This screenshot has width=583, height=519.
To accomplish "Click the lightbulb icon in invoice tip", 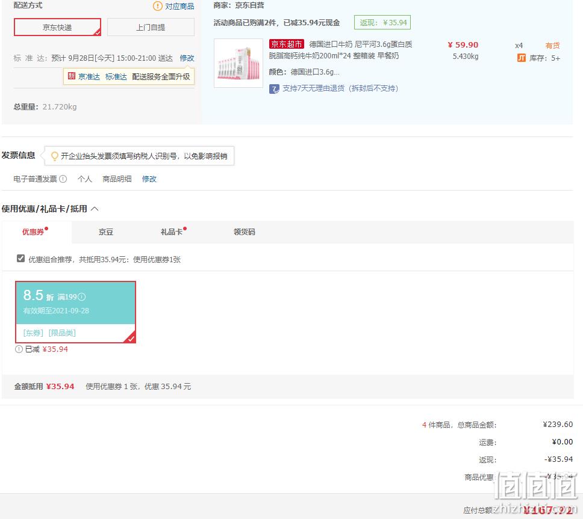I will [x=55, y=156].
